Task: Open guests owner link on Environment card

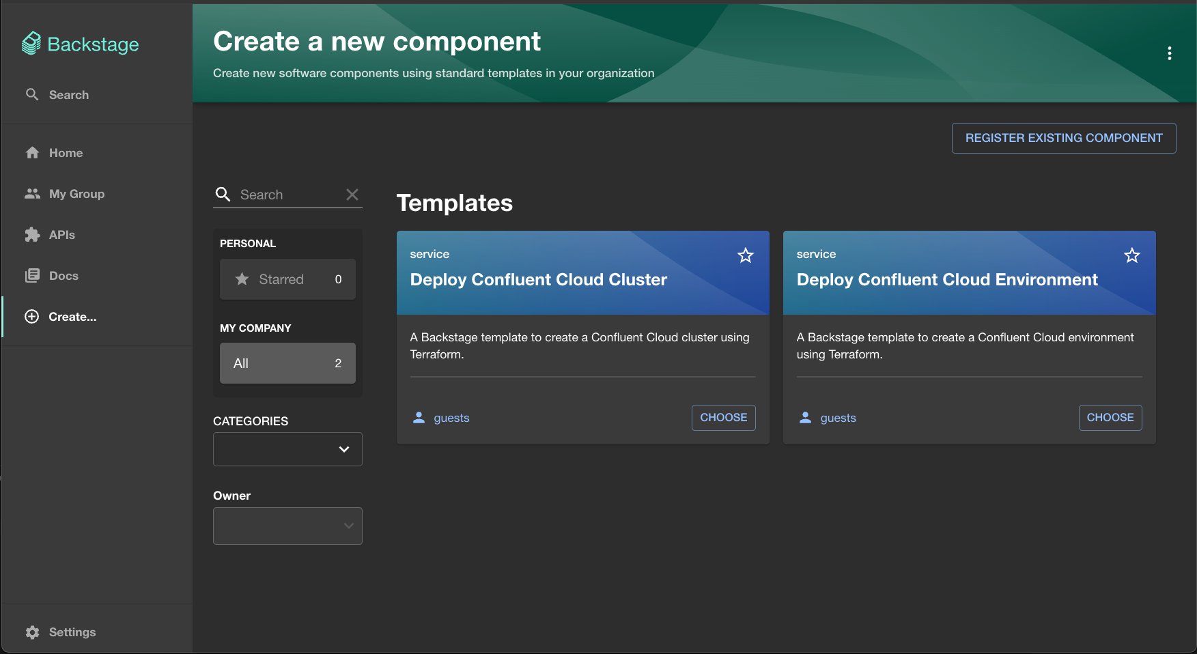Action: tap(838, 418)
